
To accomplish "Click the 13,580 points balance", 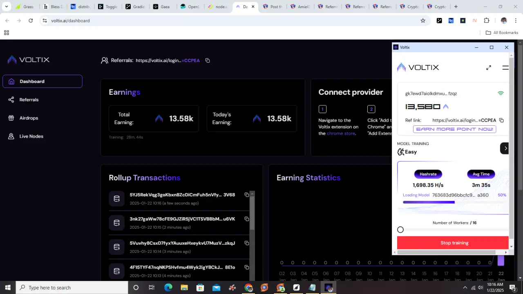I will 423,107.
